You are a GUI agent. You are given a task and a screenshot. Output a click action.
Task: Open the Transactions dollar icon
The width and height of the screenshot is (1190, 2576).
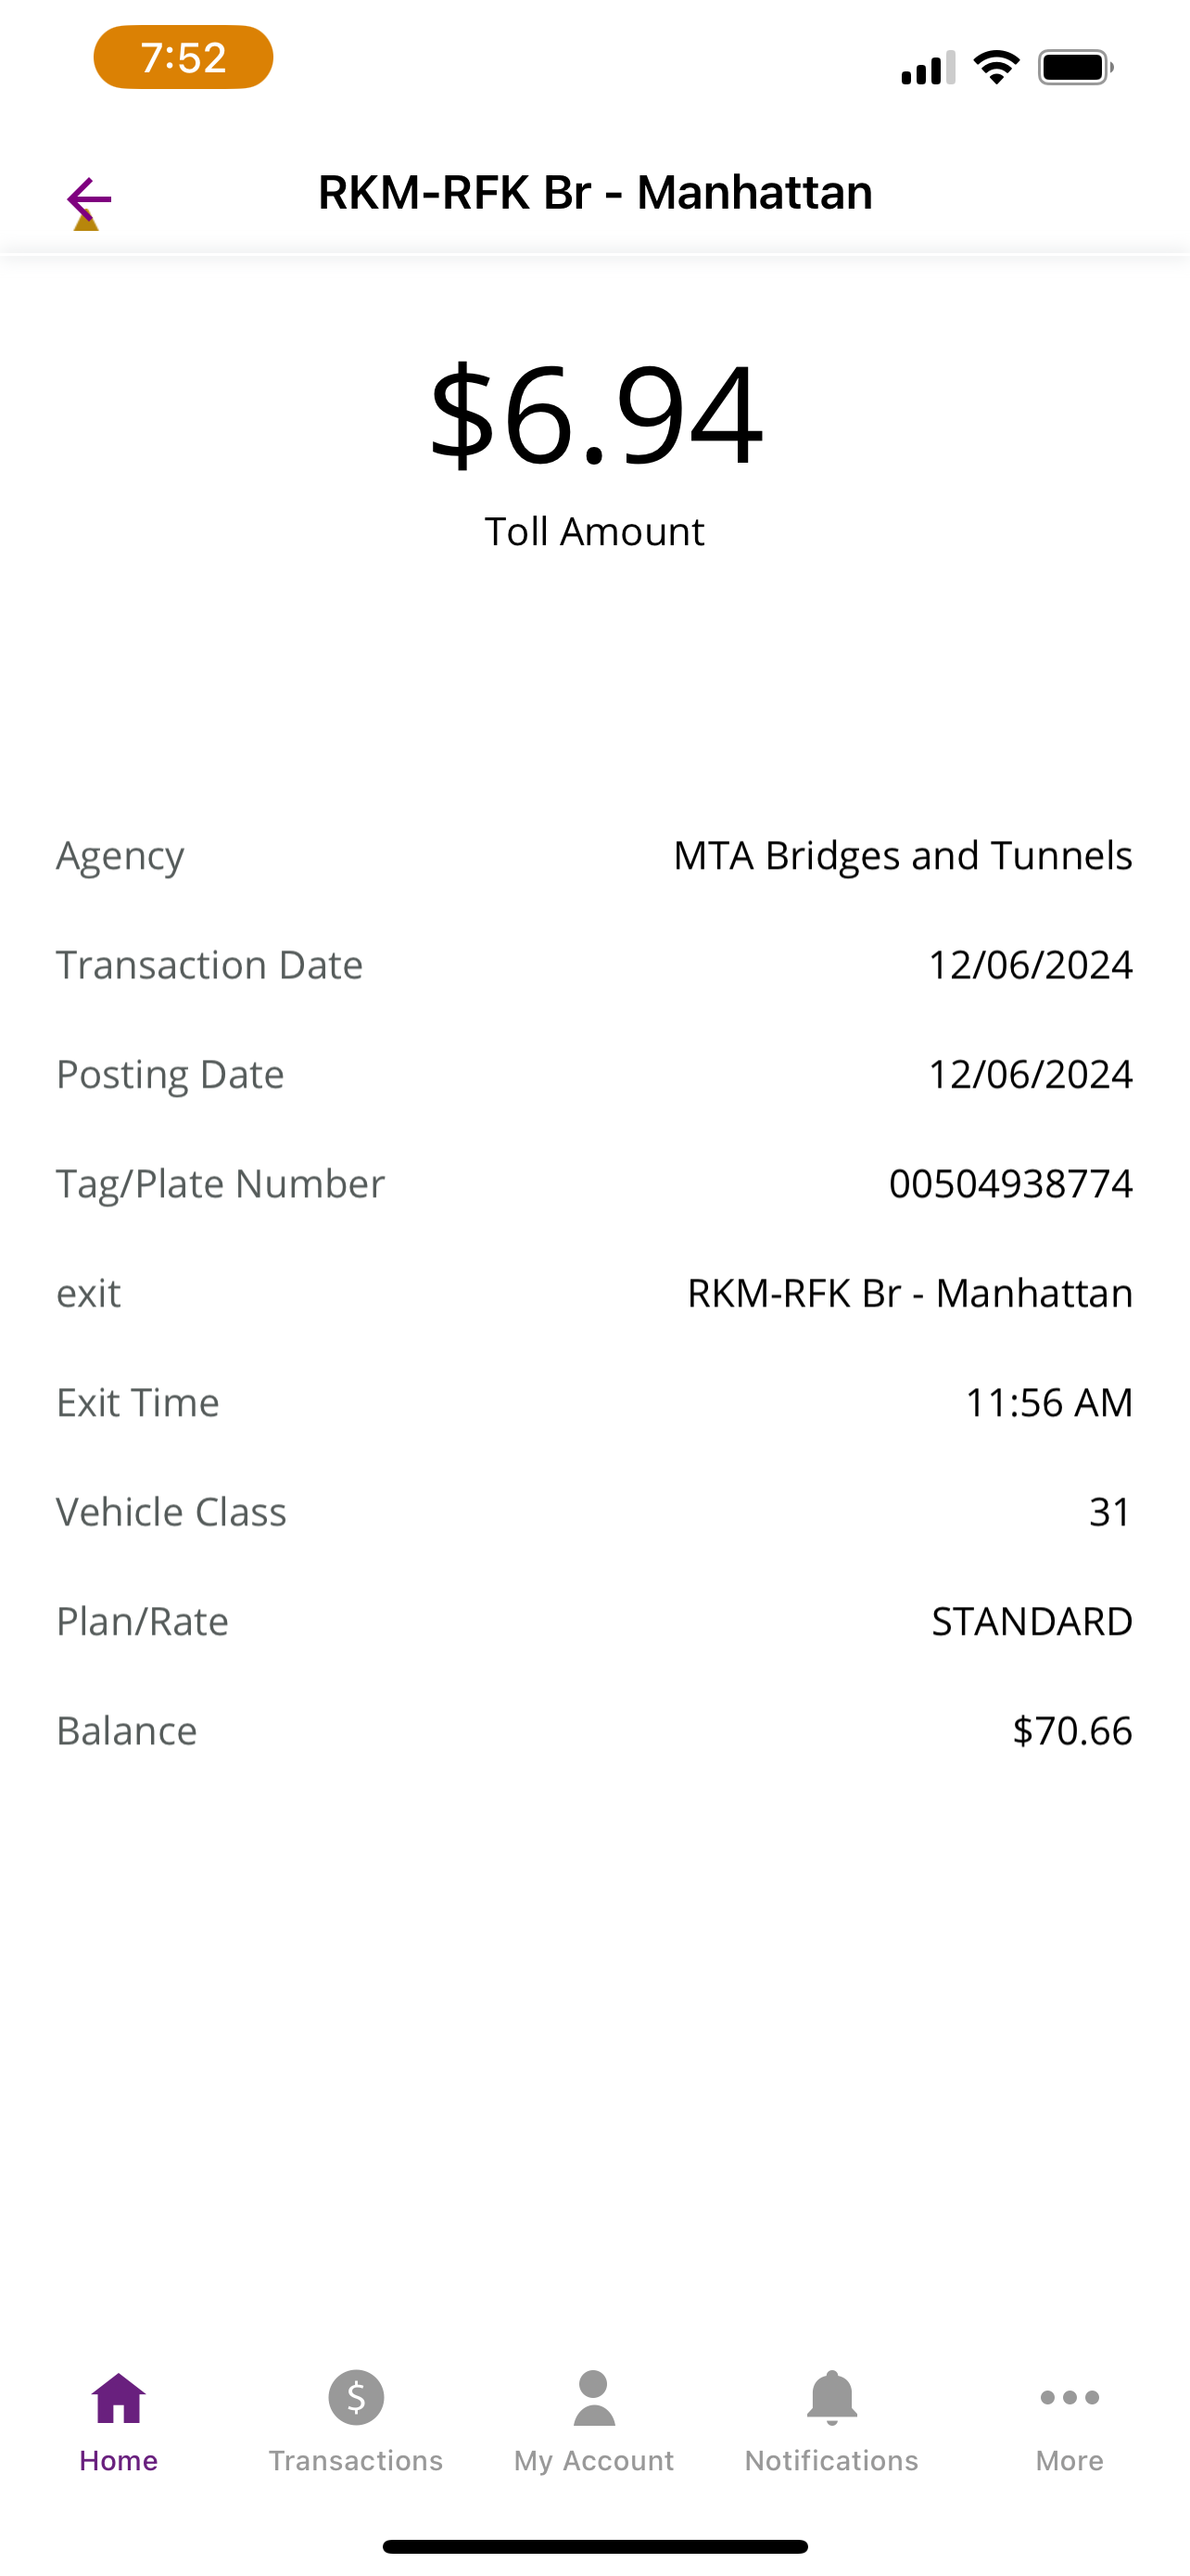tap(356, 2397)
